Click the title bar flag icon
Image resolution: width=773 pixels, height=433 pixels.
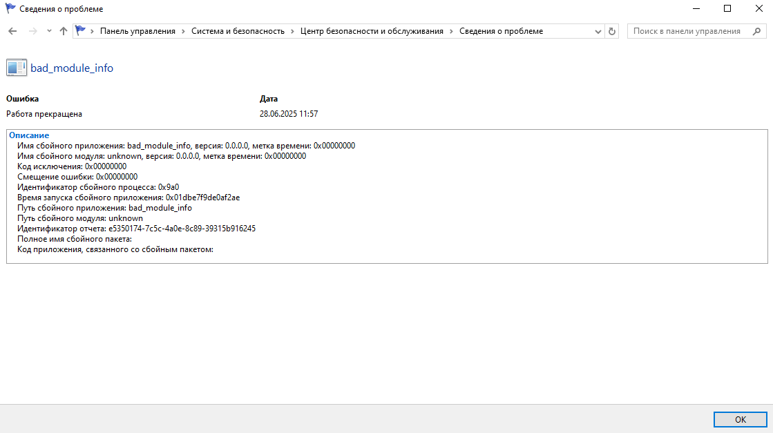click(10, 8)
